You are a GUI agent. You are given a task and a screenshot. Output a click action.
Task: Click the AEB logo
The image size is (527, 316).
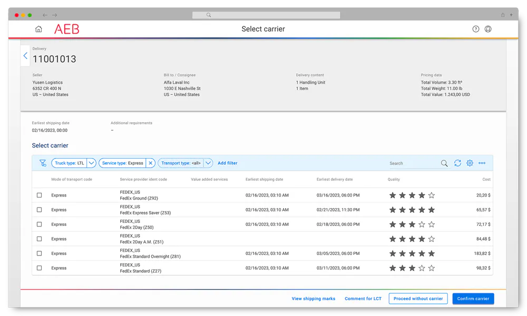(66, 29)
